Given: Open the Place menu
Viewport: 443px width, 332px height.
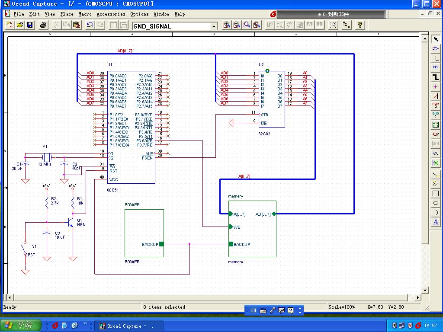Looking at the screenshot, I should [67, 14].
